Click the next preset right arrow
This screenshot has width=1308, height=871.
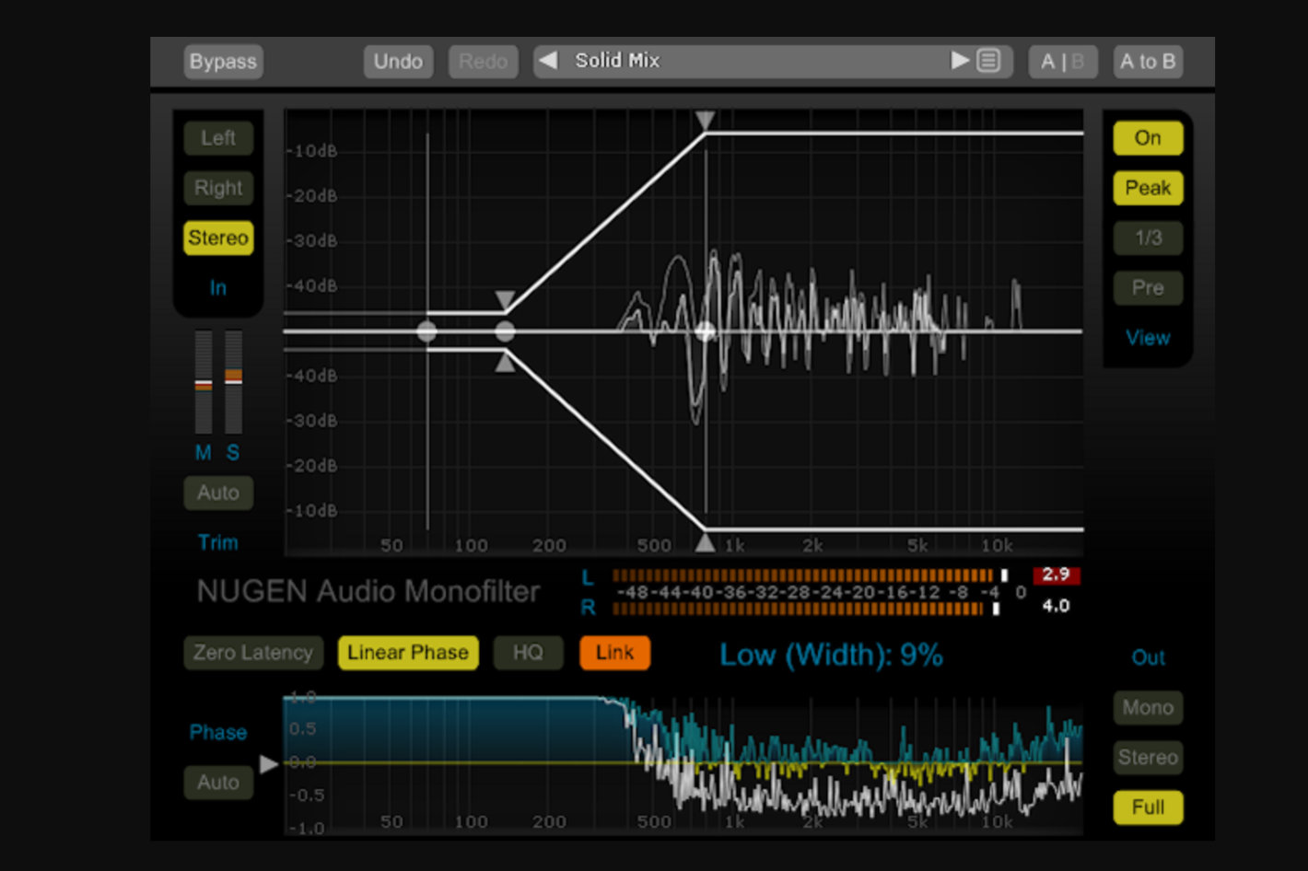(x=960, y=61)
